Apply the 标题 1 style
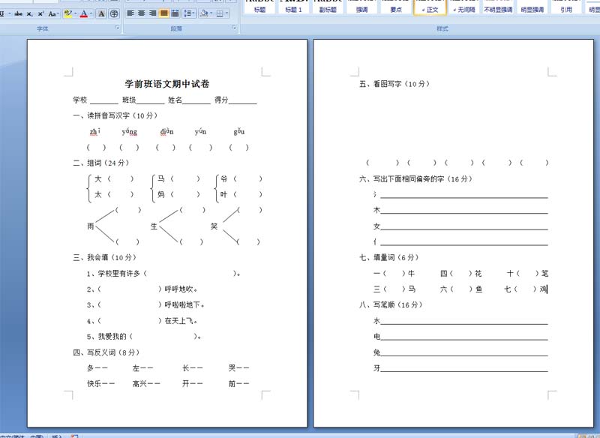The height and width of the screenshot is (438, 600). [293, 7]
